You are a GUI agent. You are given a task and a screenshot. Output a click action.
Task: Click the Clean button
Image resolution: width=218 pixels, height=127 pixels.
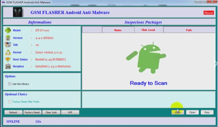(x=192, y=112)
